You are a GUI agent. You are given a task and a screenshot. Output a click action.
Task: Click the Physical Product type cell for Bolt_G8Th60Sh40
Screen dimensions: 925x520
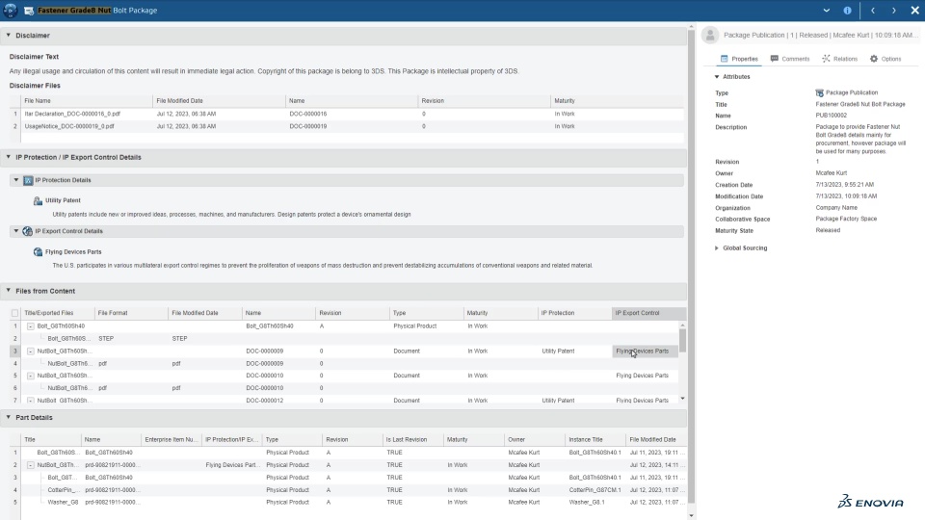click(x=414, y=326)
